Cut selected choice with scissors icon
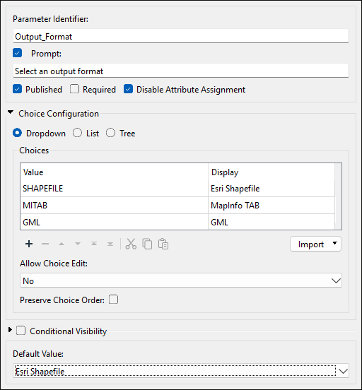 pos(131,244)
